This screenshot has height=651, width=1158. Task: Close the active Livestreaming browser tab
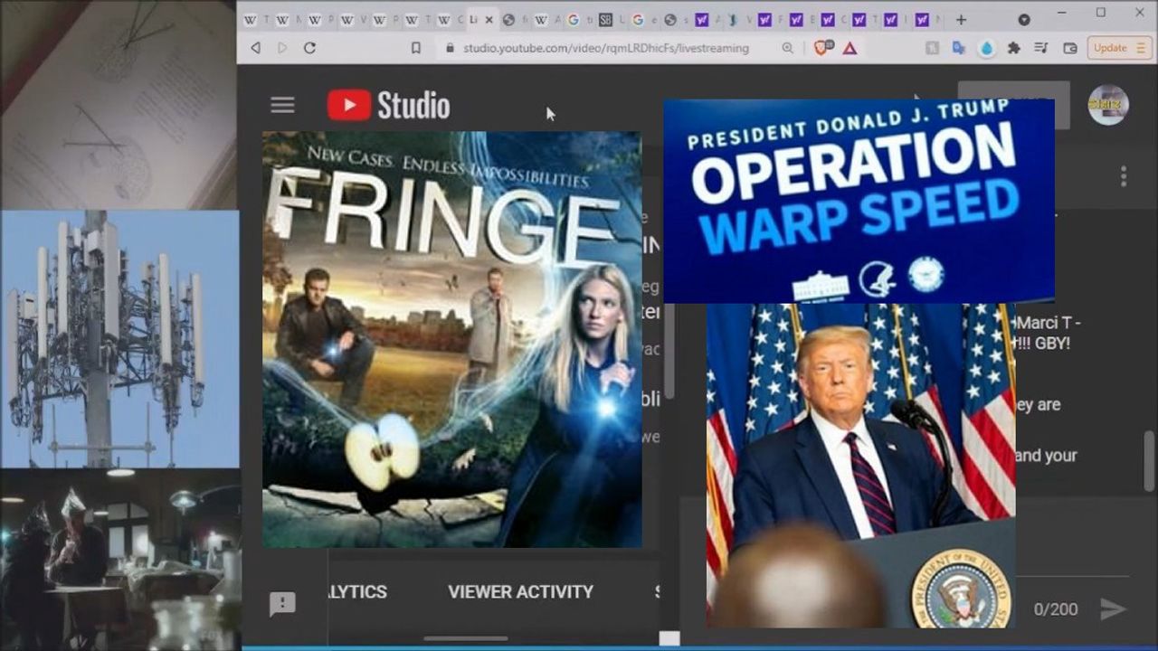(x=489, y=19)
